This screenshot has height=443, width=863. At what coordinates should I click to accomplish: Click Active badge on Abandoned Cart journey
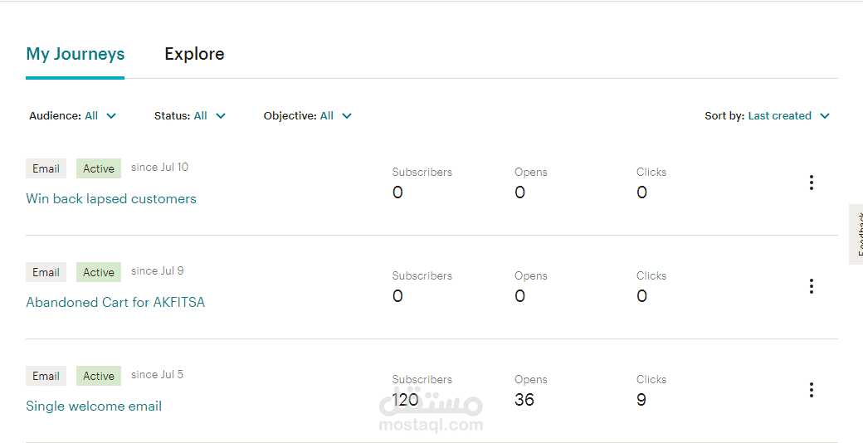[99, 272]
